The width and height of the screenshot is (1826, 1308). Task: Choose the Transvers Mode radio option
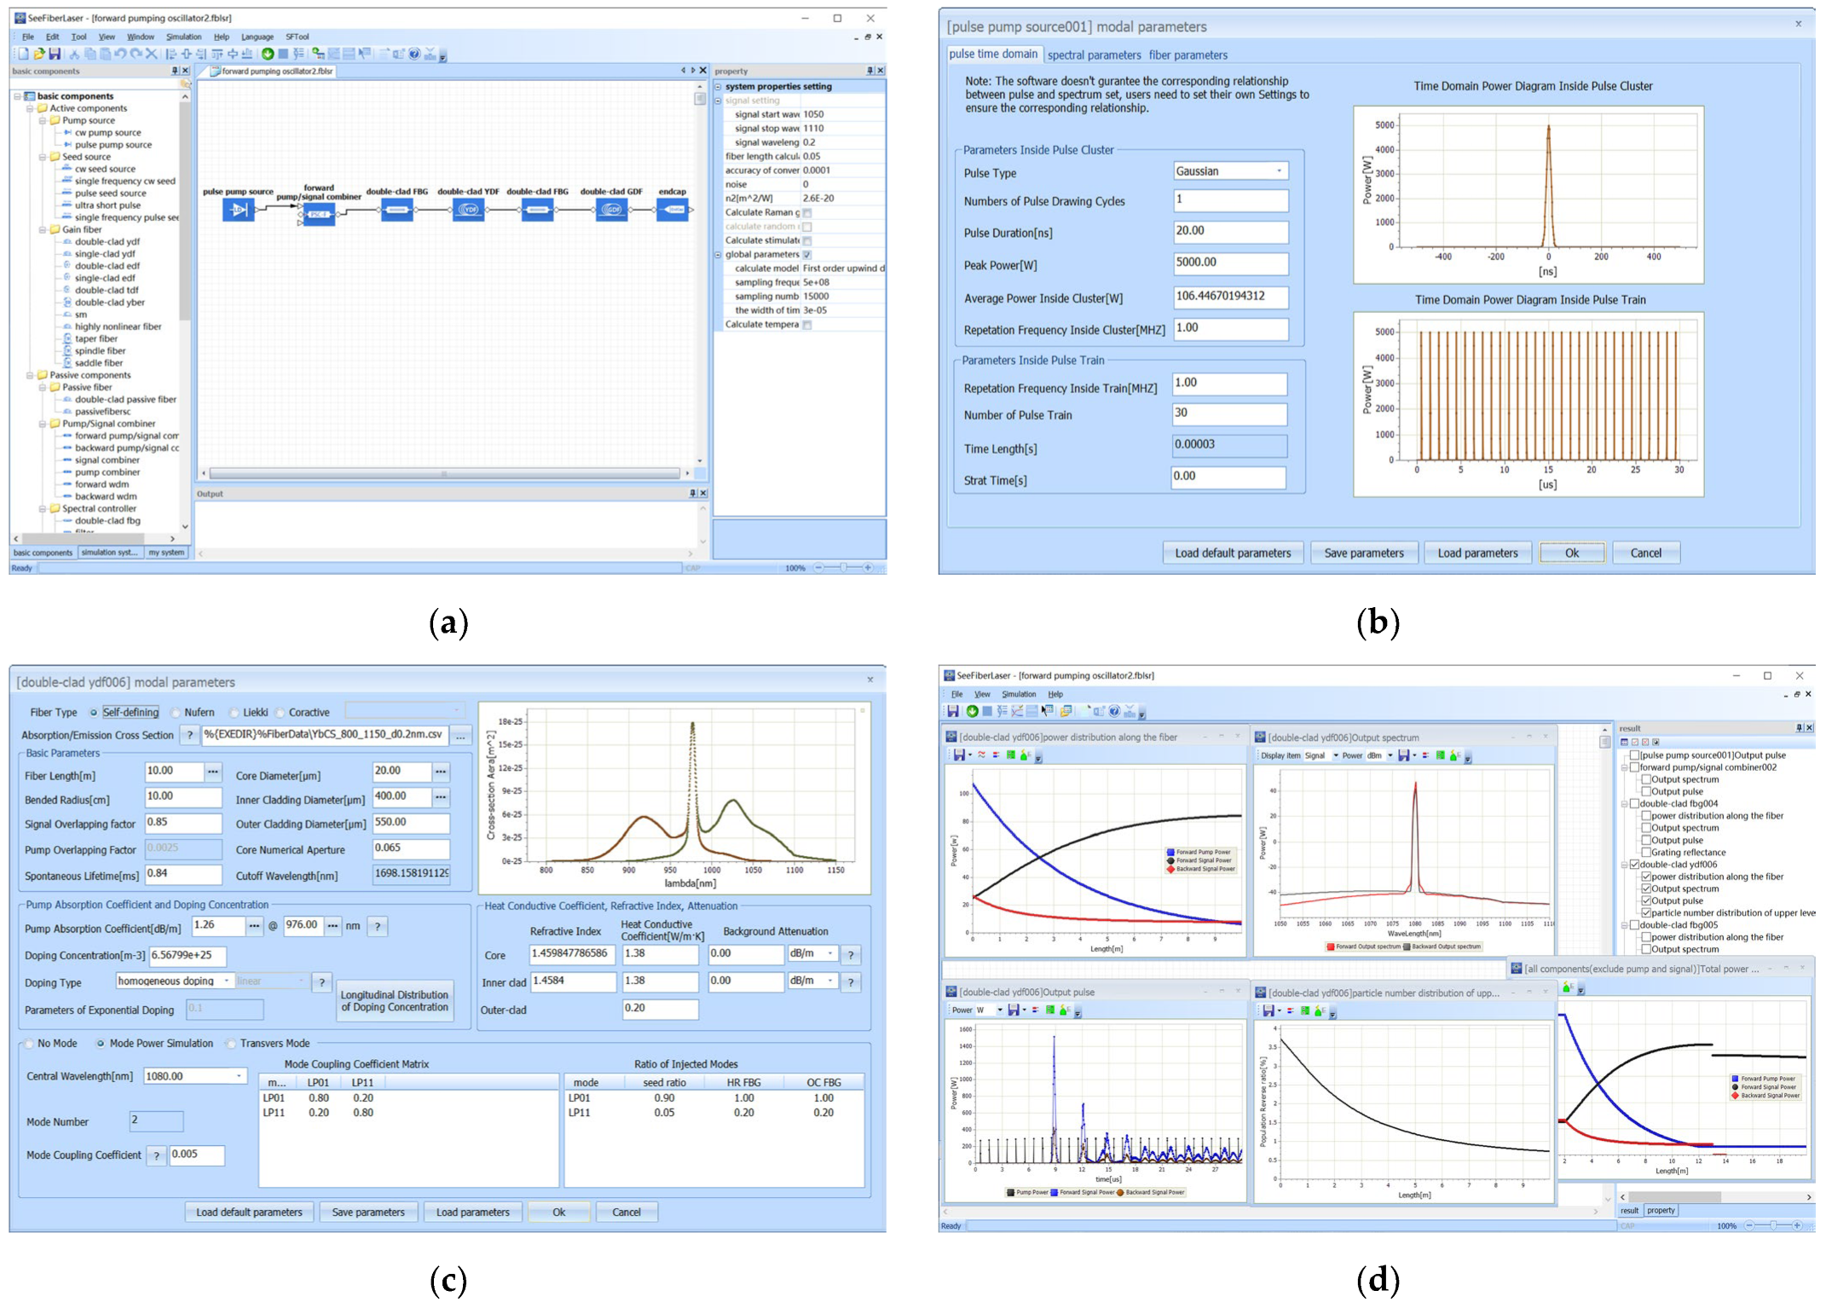[x=231, y=1044]
